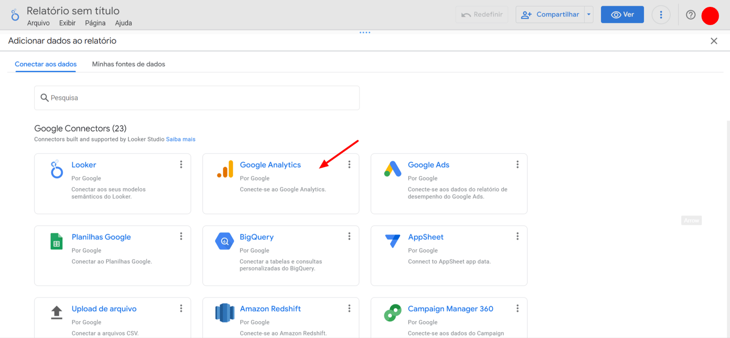
Task: Click the AppSheet connector title
Action: click(426, 237)
